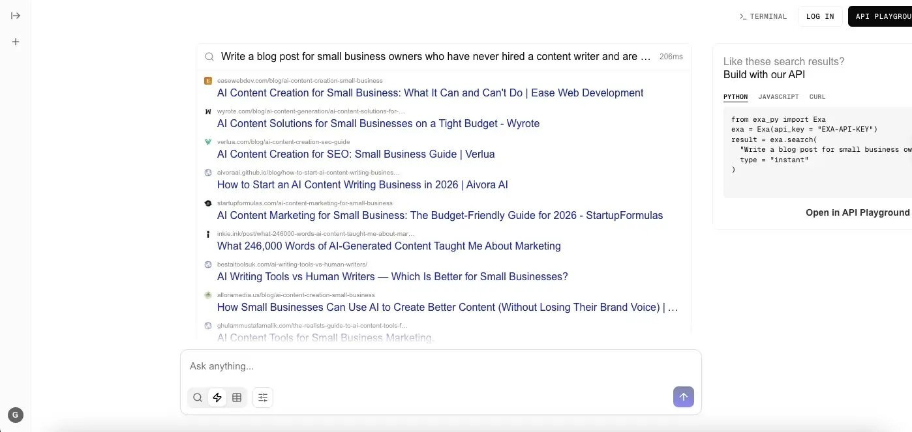Click the 206ms timing label
This screenshot has width=912, height=432.
pyautogui.click(x=671, y=57)
